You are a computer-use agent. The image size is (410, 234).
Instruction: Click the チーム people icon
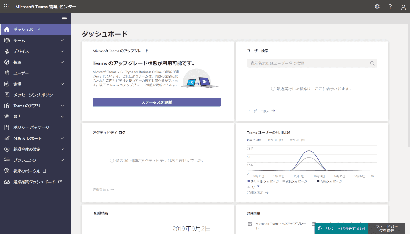point(7,40)
